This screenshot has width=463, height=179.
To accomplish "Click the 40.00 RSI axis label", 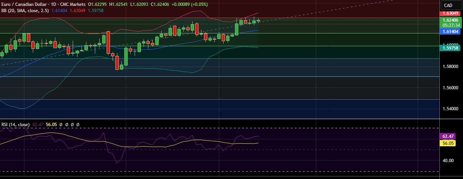I will 448,161.
